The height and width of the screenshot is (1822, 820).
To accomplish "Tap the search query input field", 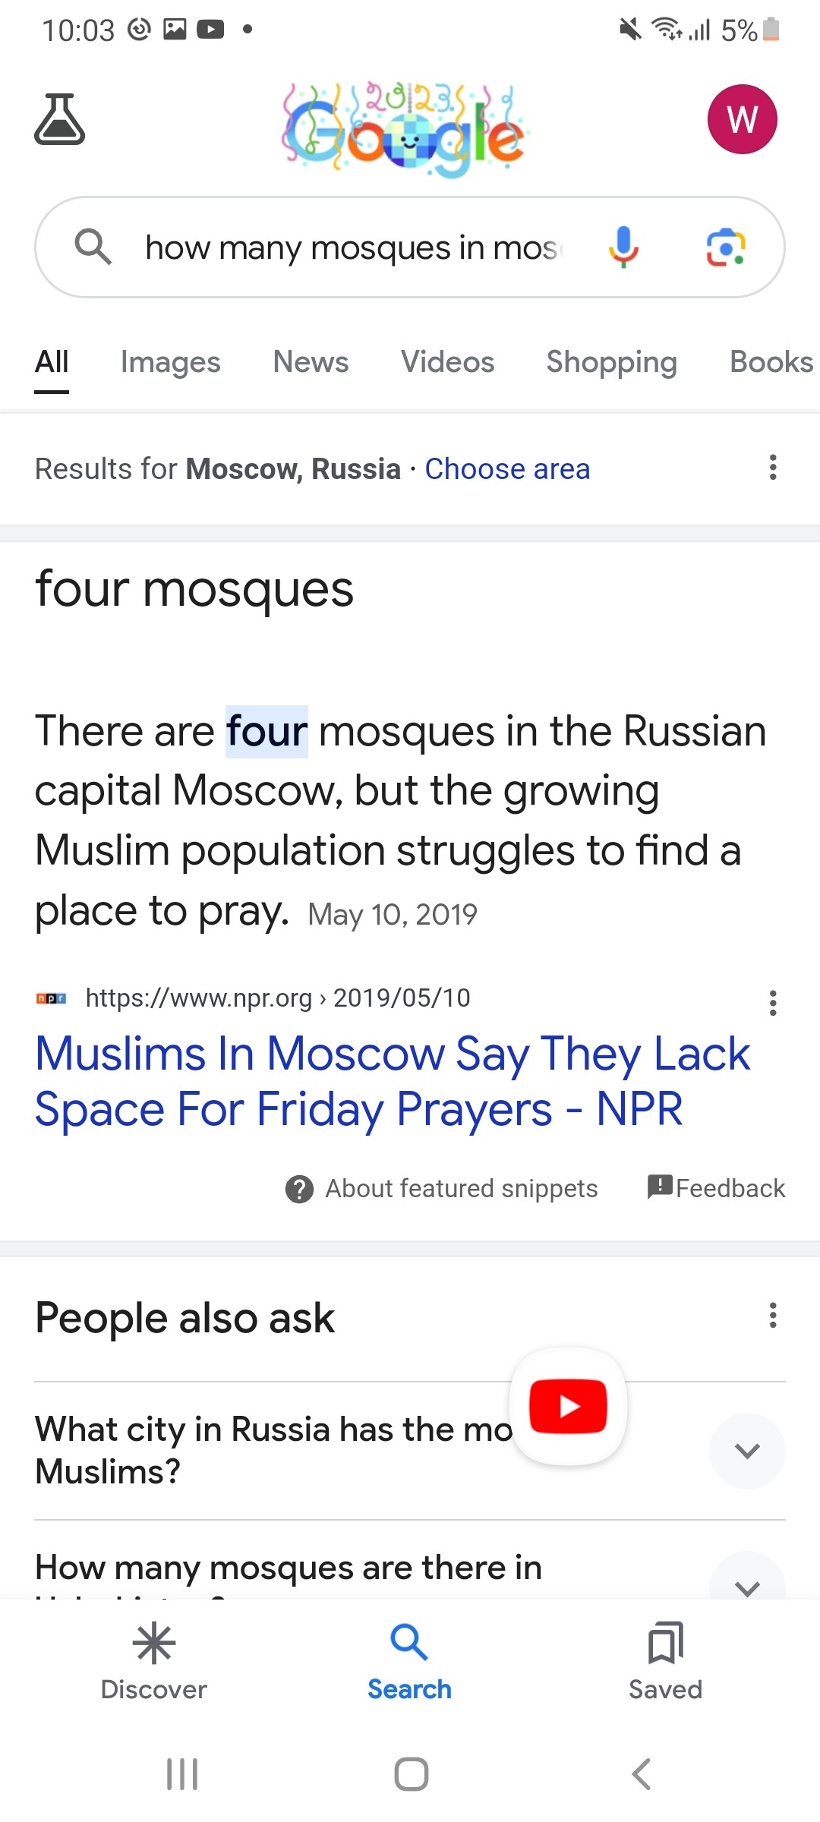I will [353, 247].
